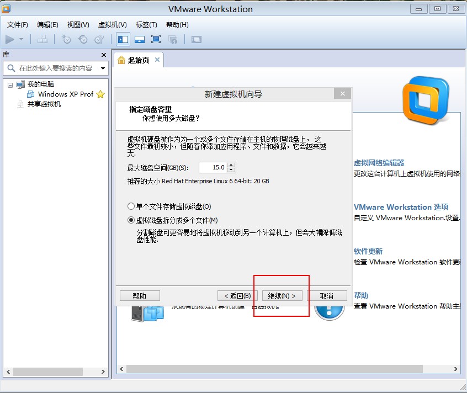Click the send Ctrl+Alt+Del toolbar icon

[43, 39]
